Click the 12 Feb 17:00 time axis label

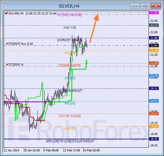pos(72,150)
